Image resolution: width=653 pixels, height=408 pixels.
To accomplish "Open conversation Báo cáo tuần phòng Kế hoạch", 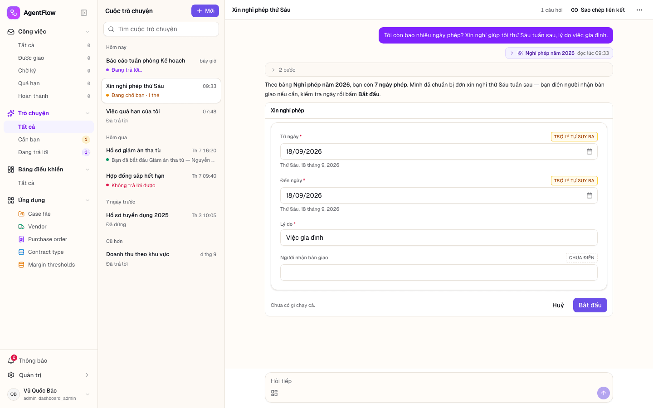I will click(x=161, y=65).
